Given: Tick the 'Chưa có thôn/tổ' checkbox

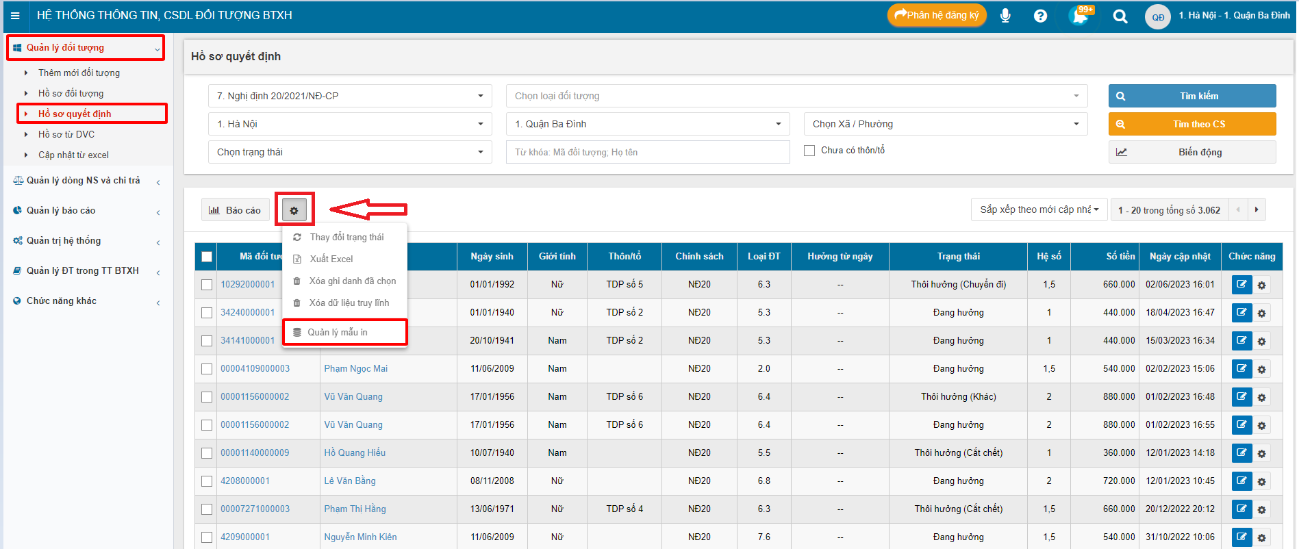Looking at the screenshot, I should (x=809, y=151).
